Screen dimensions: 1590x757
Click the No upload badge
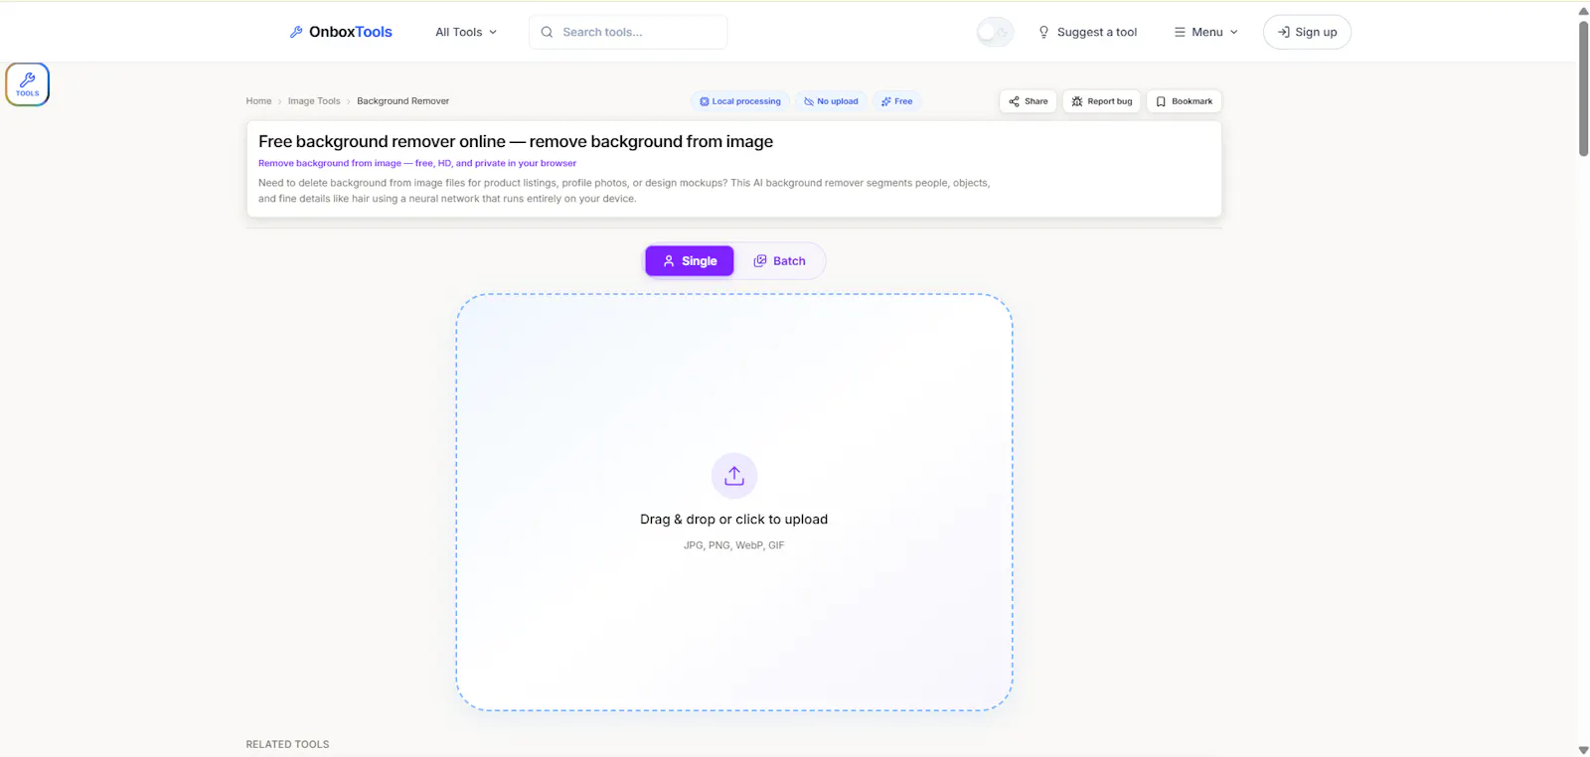pyautogui.click(x=831, y=101)
